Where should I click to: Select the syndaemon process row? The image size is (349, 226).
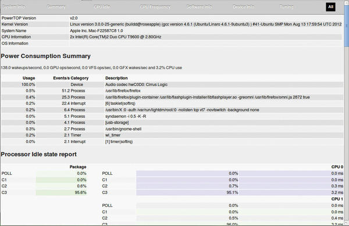(x=172, y=116)
